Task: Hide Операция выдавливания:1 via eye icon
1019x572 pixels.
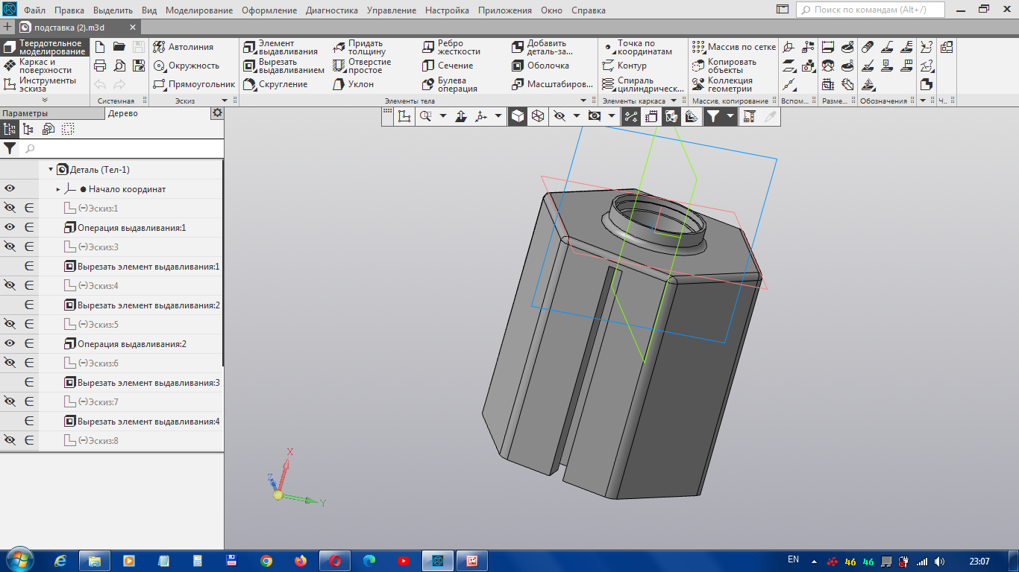Action: coord(10,228)
